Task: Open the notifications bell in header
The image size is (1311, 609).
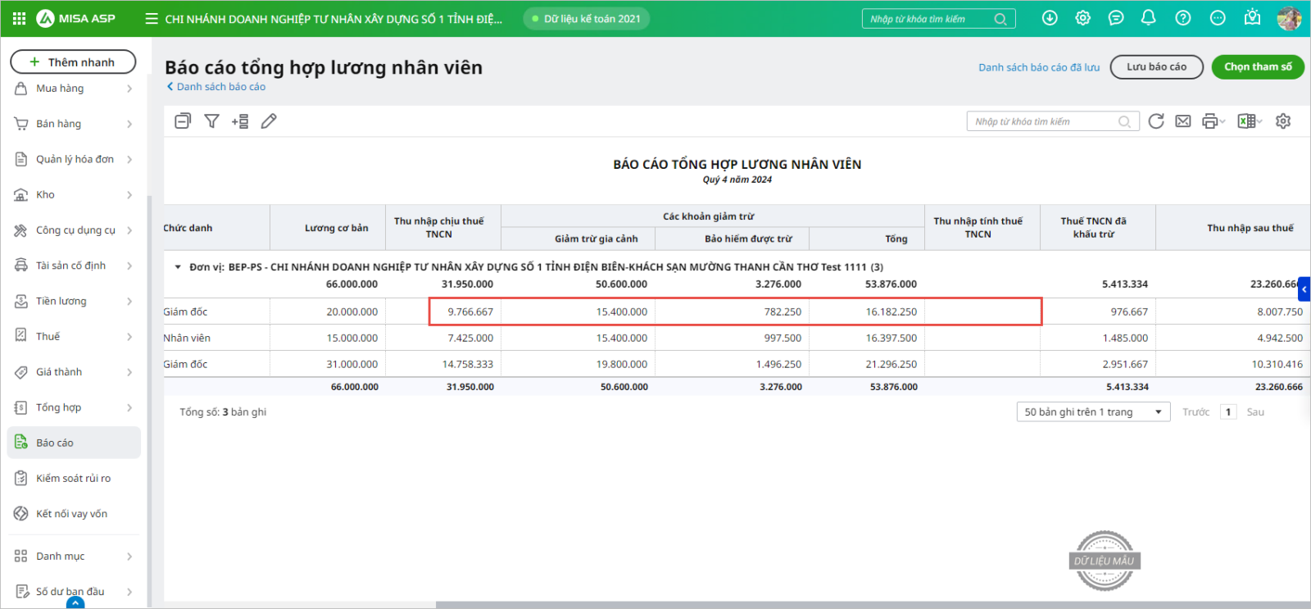Action: pyautogui.click(x=1149, y=18)
